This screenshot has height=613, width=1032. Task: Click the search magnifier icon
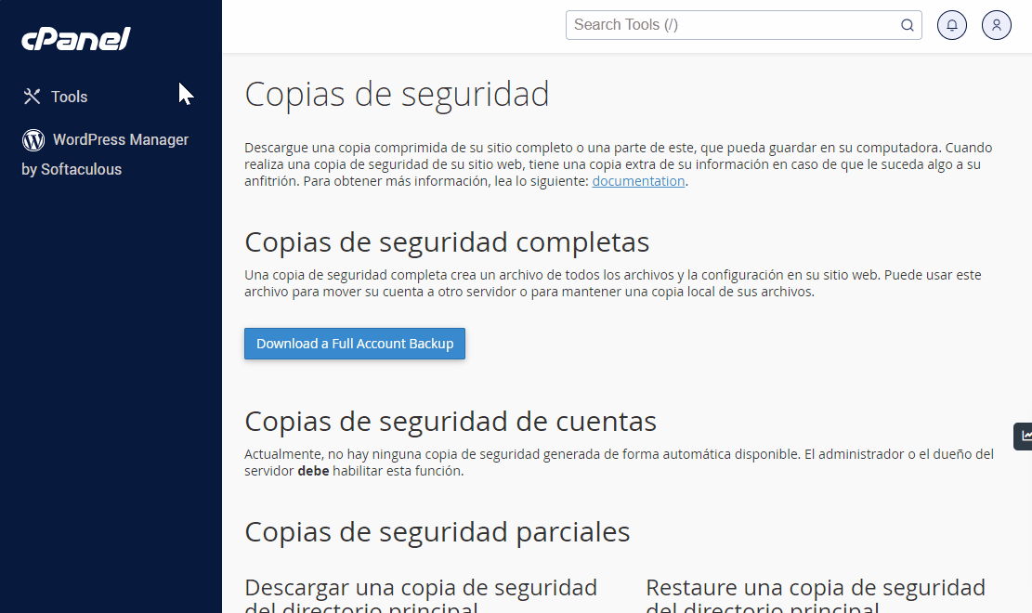907,25
